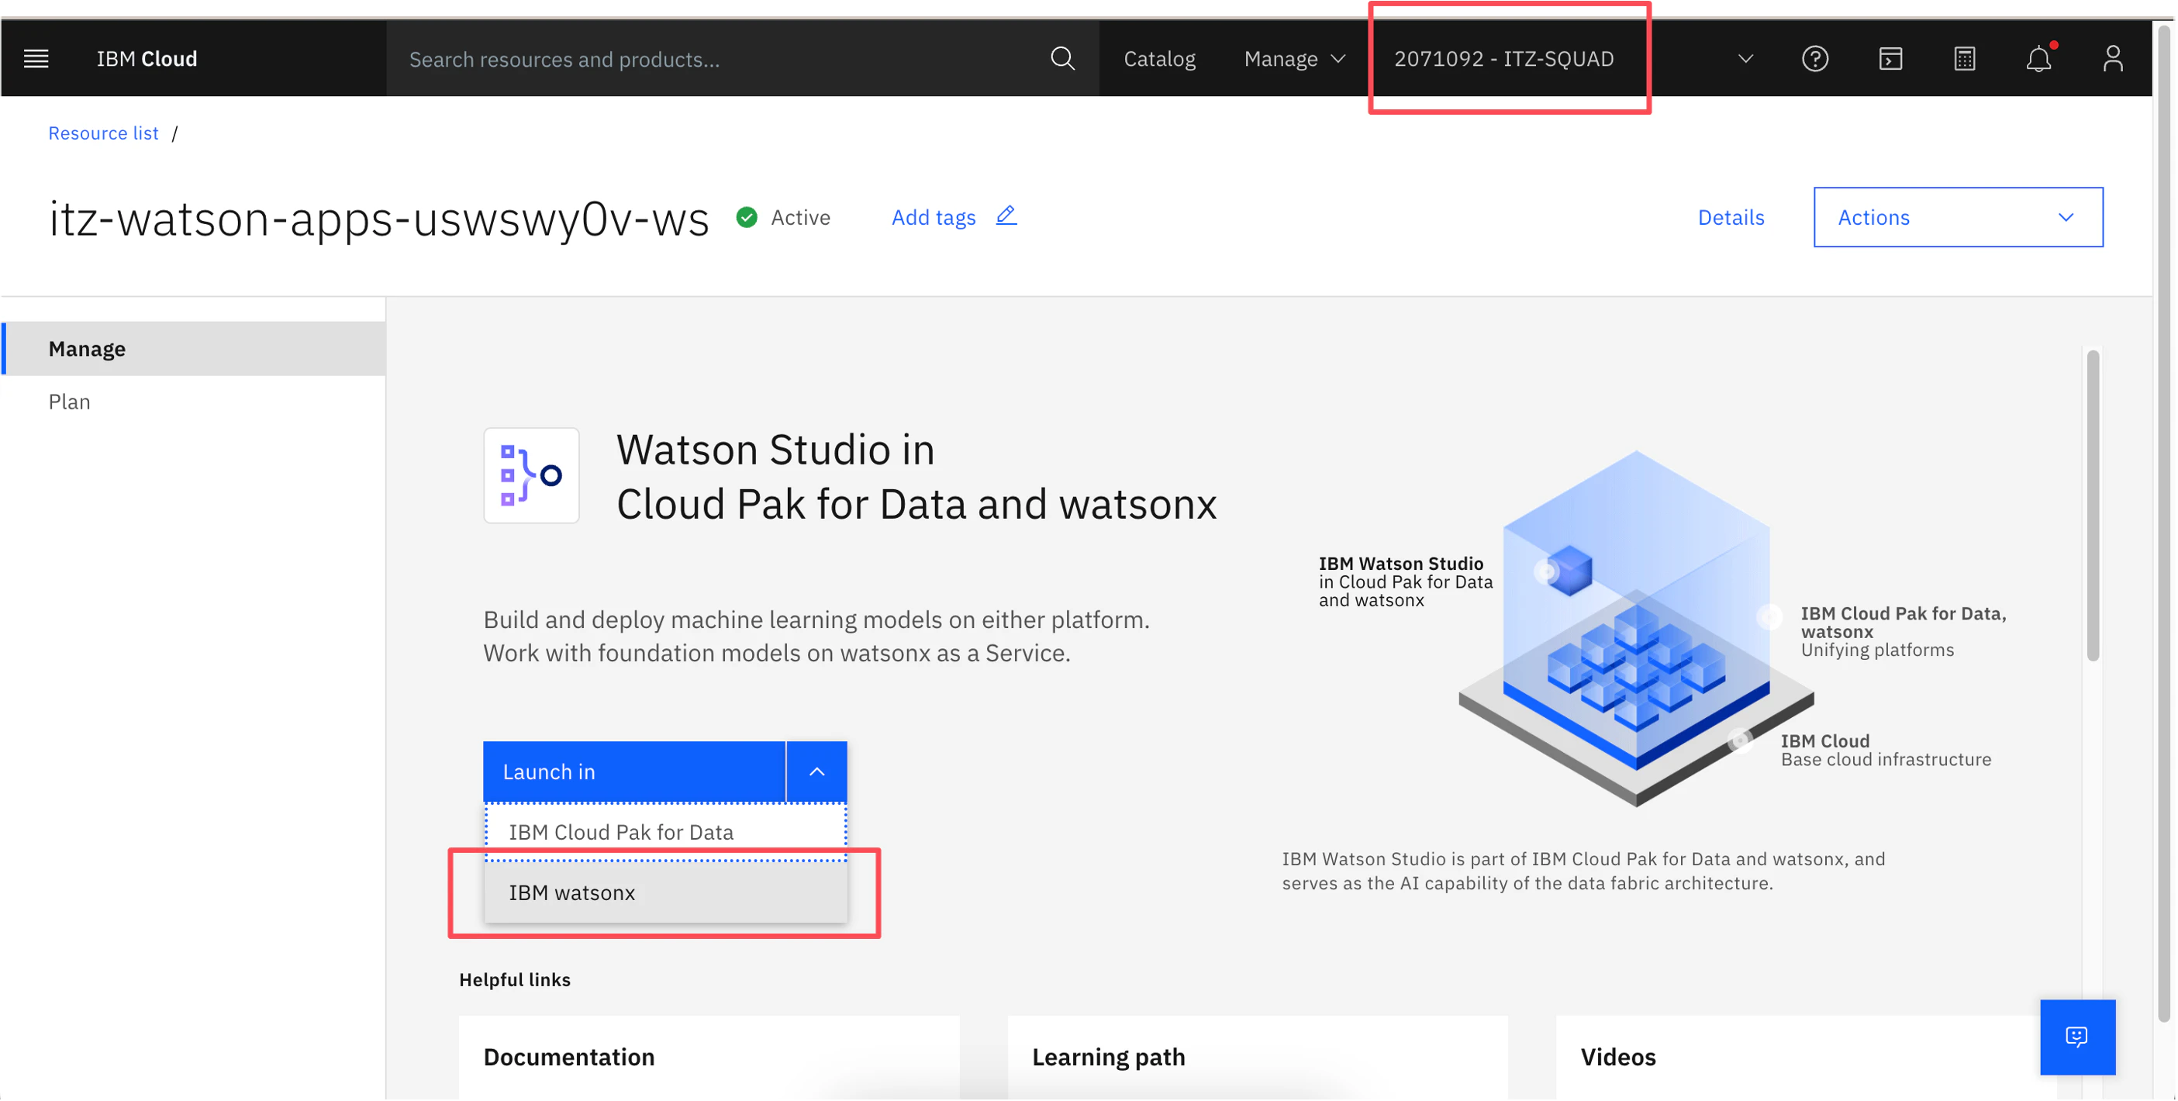Screen dimensions: 2178x1101
Task: Focus the Search resources and products field
Action: click(719, 59)
